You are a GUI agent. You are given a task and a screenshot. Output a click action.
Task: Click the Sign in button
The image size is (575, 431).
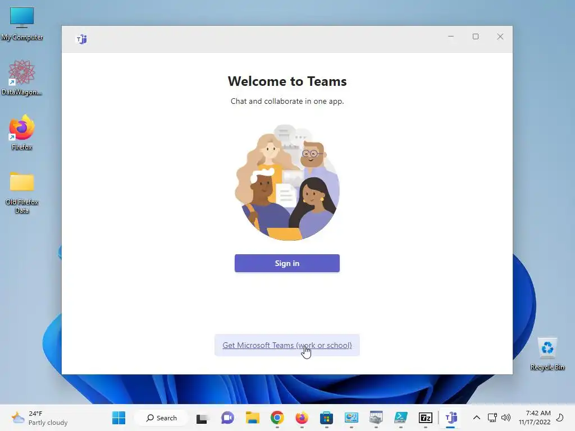tap(287, 263)
